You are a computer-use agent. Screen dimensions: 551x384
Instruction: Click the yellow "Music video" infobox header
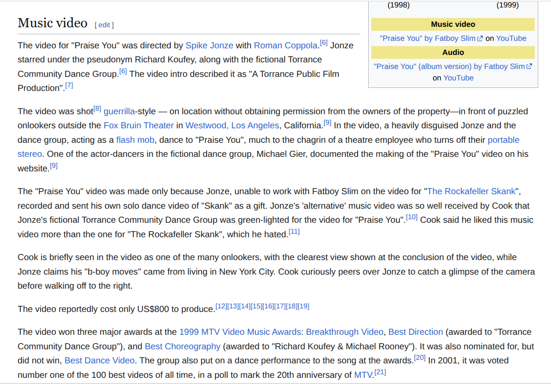click(x=453, y=24)
